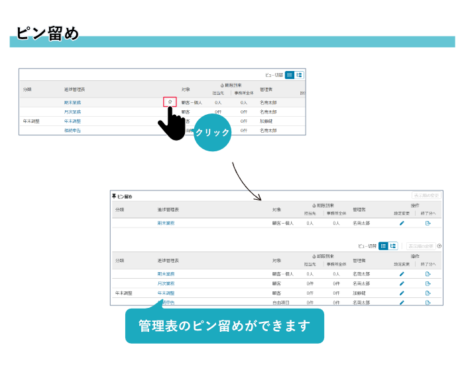Click move-to-finished icon for 月次業務 row
Viewport: 464px width, 365px height.
(x=428, y=283)
